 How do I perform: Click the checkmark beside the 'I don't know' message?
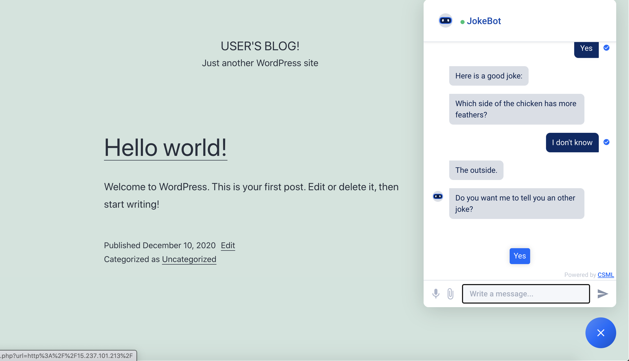click(x=606, y=142)
